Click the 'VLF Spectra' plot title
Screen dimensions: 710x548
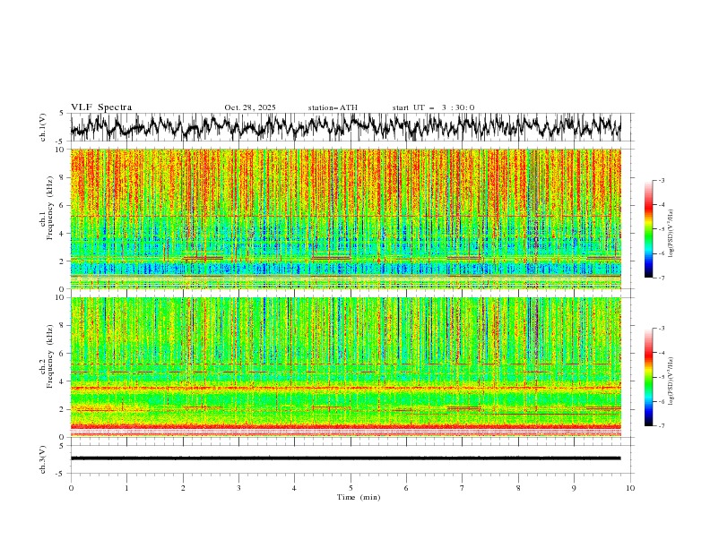(101, 107)
